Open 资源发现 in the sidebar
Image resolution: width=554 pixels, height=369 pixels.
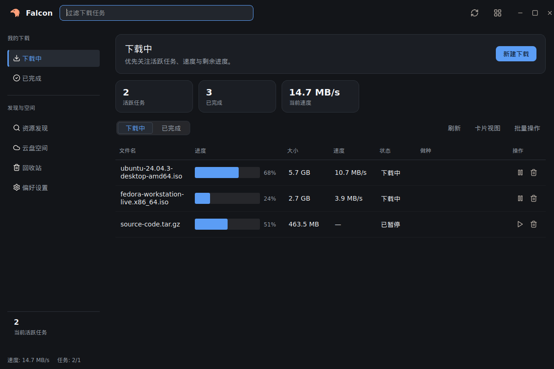54,128
